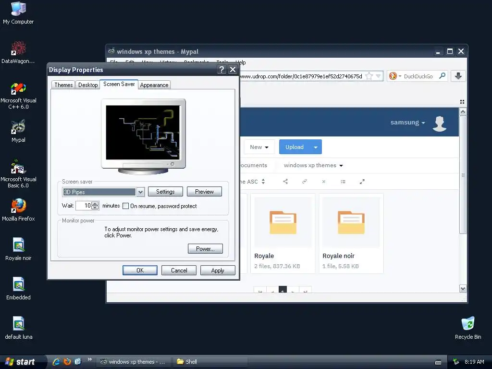The height and width of the screenshot is (369, 492).
Task: Click Firefox quick launch icon in taskbar
Action: point(67,361)
